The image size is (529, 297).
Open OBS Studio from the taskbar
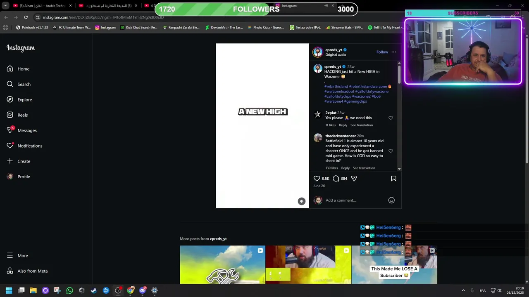(118, 290)
